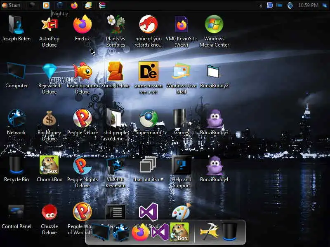The width and height of the screenshot is (330, 247).
Task: Open the VM0b0t KevinSite shortcut
Action: (115, 165)
